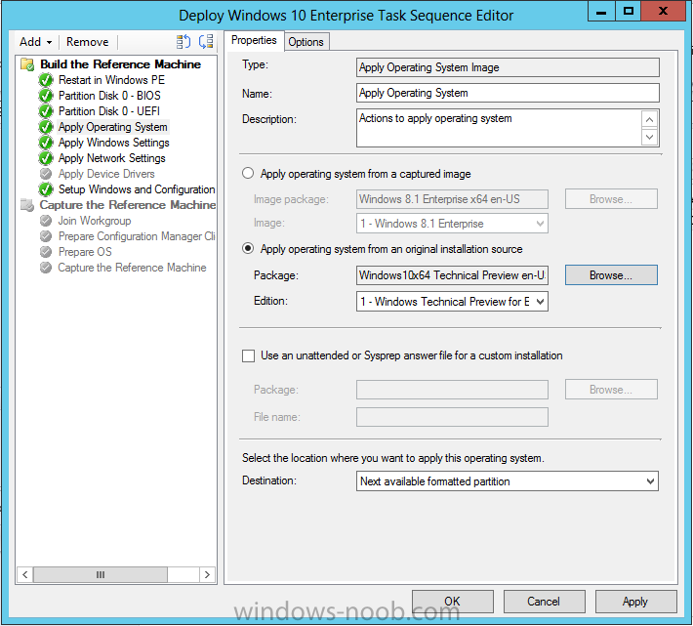Click the green check icon beside Partition Disk 0 - BIOS

46,96
